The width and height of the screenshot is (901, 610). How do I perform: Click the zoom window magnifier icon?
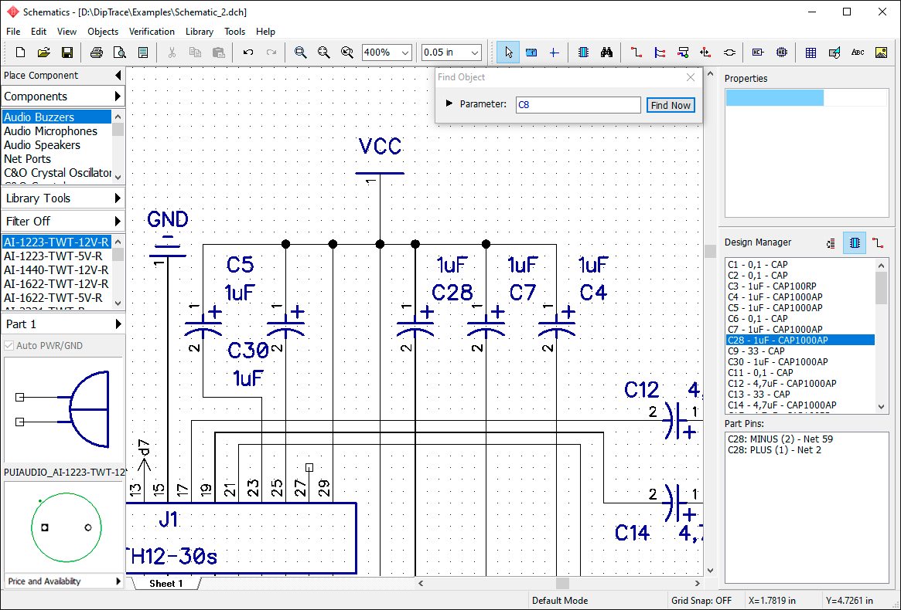tap(300, 53)
